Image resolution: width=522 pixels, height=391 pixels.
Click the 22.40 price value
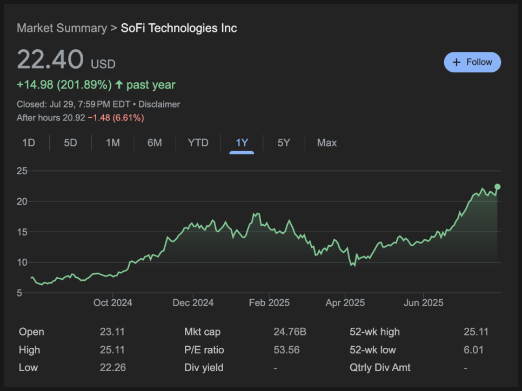click(50, 59)
